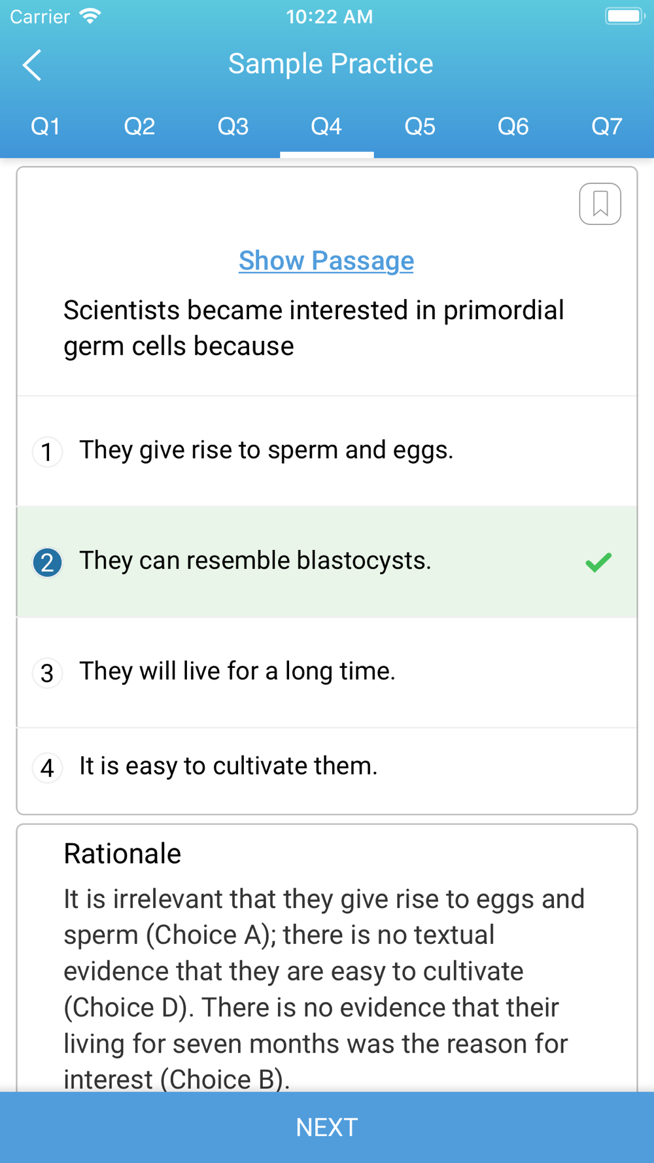Open the Show Passage link
The image size is (654, 1163).
[x=326, y=260]
